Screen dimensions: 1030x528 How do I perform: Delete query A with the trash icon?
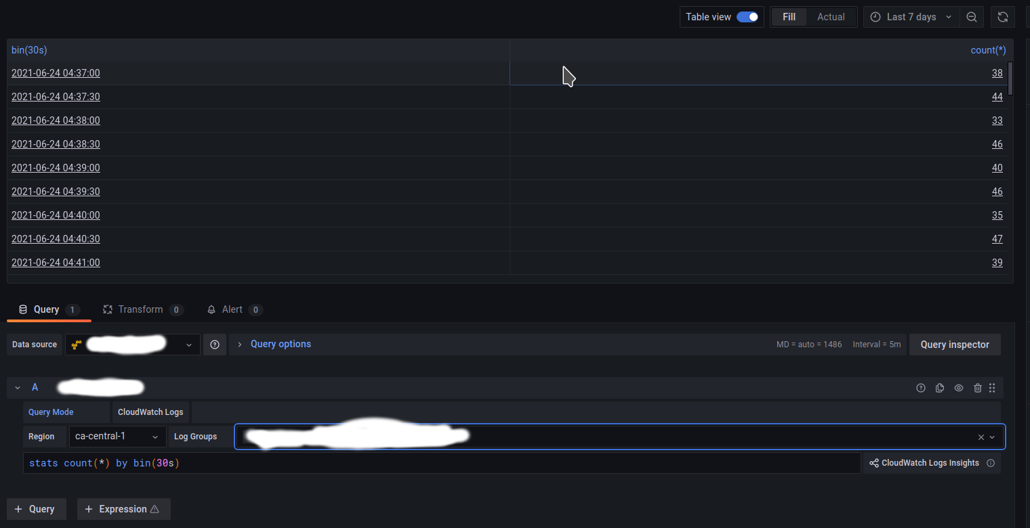978,387
